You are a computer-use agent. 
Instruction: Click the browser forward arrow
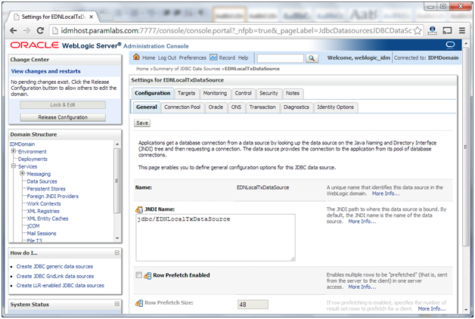[26, 30]
